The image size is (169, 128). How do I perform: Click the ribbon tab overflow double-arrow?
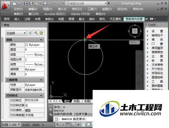point(147,19)
